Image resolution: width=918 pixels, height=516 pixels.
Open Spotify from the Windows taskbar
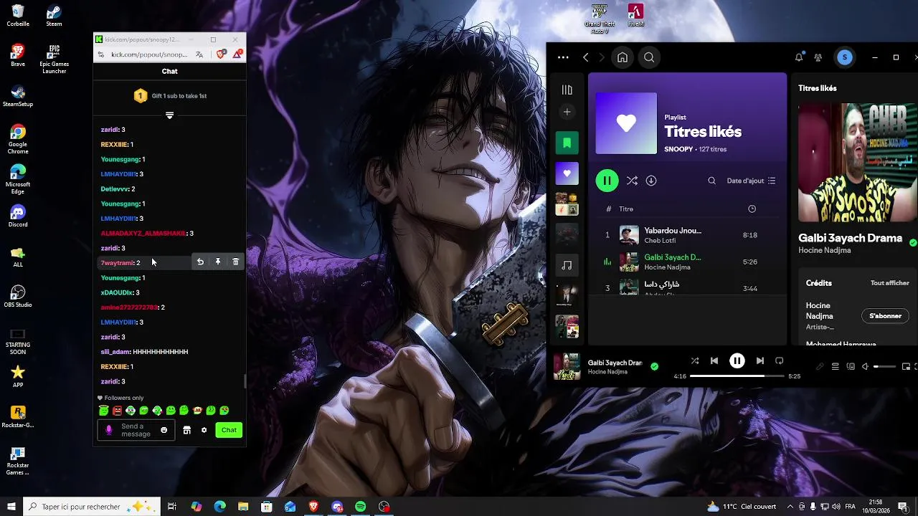point(361,507)
